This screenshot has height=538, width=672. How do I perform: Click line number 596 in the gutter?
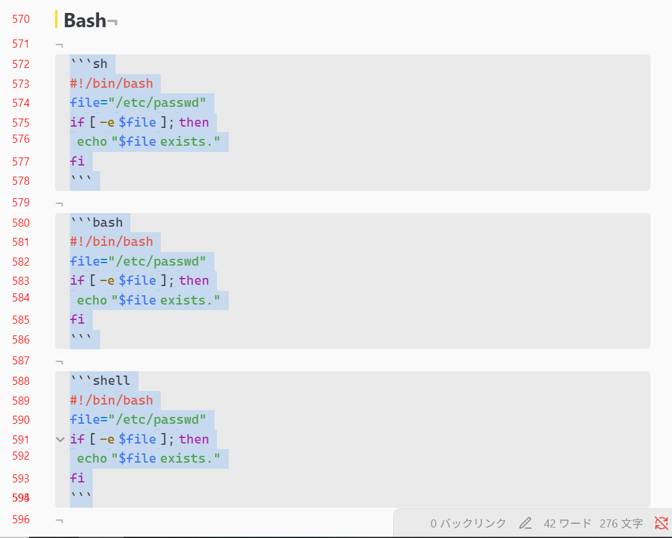(x=21, y=519)
